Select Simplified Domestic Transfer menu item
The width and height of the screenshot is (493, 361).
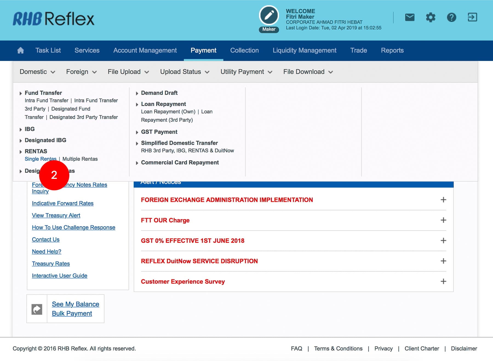[179, 143]
